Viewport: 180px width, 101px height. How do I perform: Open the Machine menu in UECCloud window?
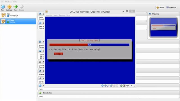pos(49,15)
